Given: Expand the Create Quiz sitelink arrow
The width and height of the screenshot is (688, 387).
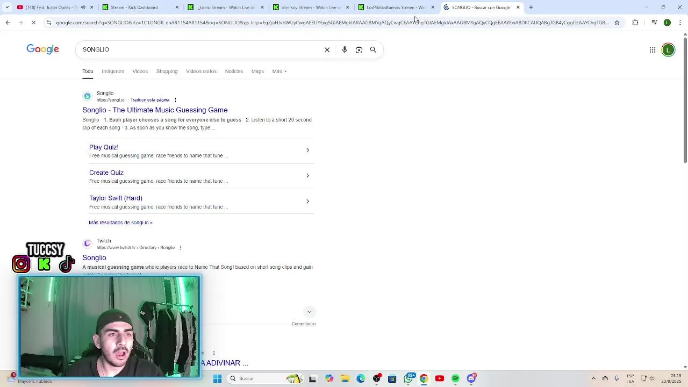Looking at the screenshot, I should click(x=307, y=176).
